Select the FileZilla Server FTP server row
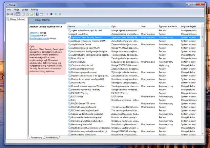This screenshot has height=148, width=210. [x=134, y=104]
